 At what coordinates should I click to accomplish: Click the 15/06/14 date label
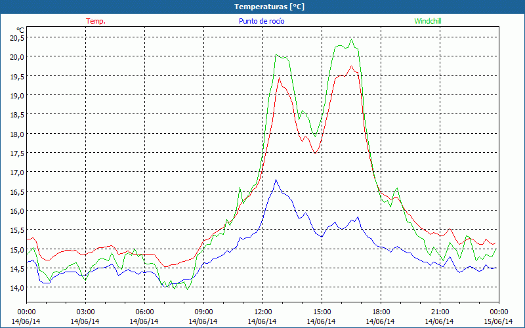tap(499, 321)
